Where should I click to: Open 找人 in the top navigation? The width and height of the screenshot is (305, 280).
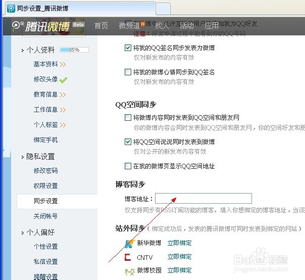coord(162,25)
